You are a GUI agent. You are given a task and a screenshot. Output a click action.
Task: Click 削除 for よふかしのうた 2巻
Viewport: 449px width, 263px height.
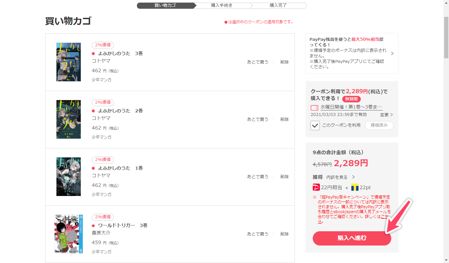285,119
